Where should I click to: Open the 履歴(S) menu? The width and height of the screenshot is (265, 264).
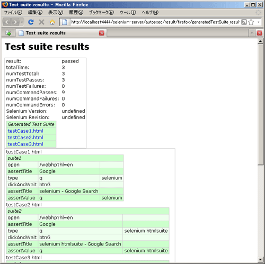pyautogui.click(x=76, y=13)
